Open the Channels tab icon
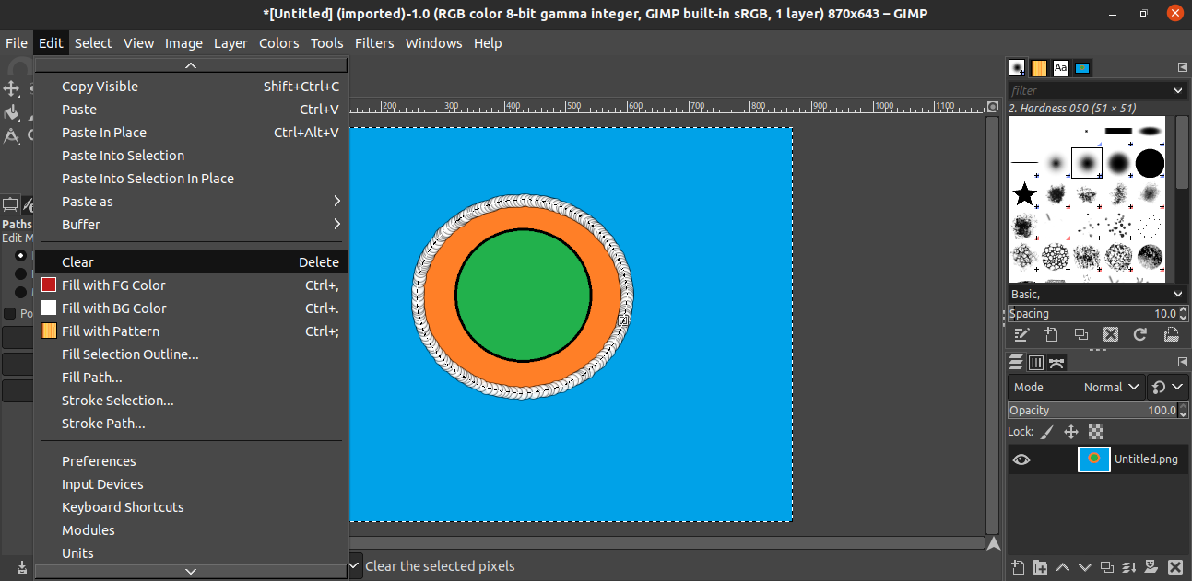Screen dimensions: 1192x581 click(1035, 363)
